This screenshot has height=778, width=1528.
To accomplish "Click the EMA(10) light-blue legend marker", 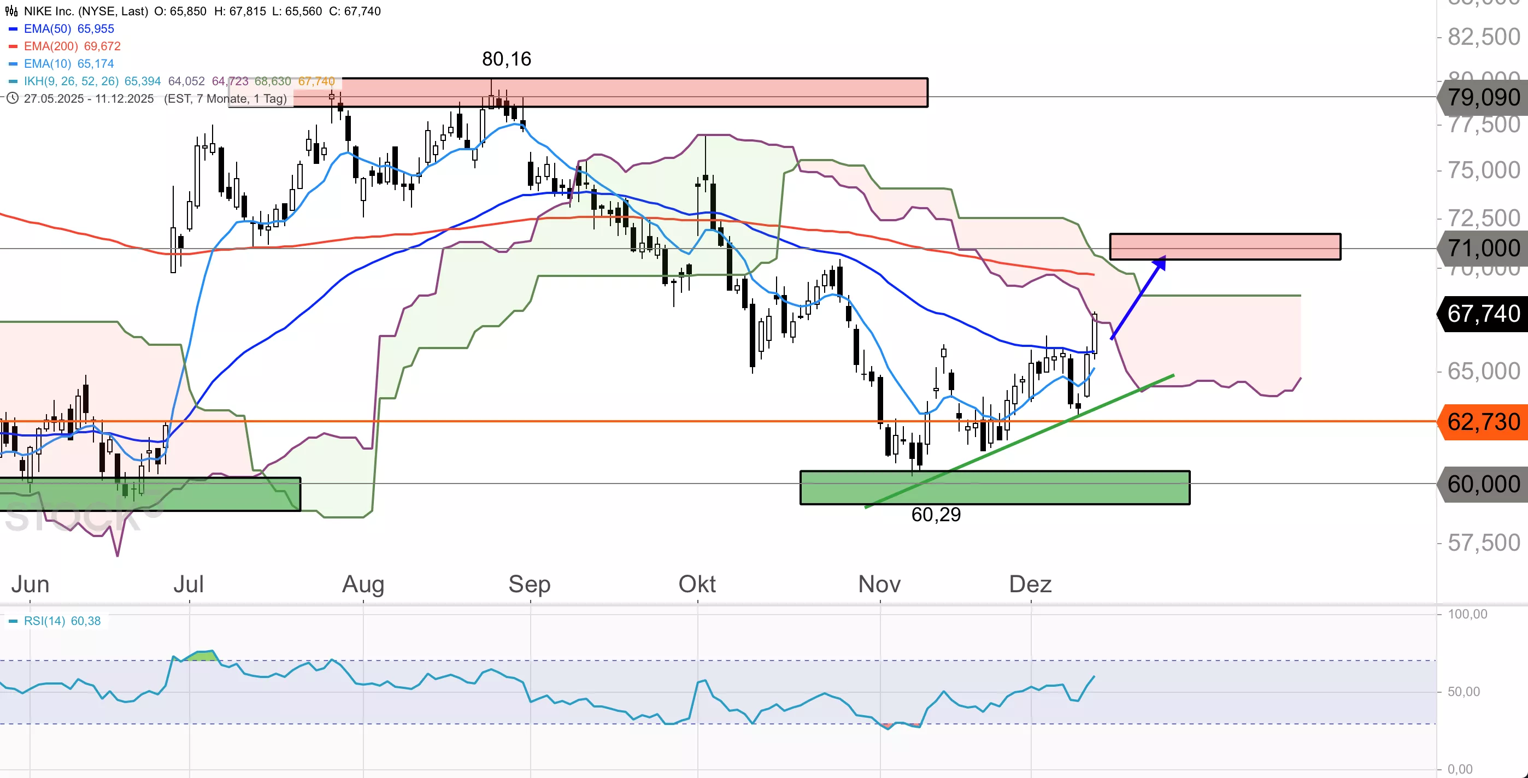I will (x=13, y=64).
